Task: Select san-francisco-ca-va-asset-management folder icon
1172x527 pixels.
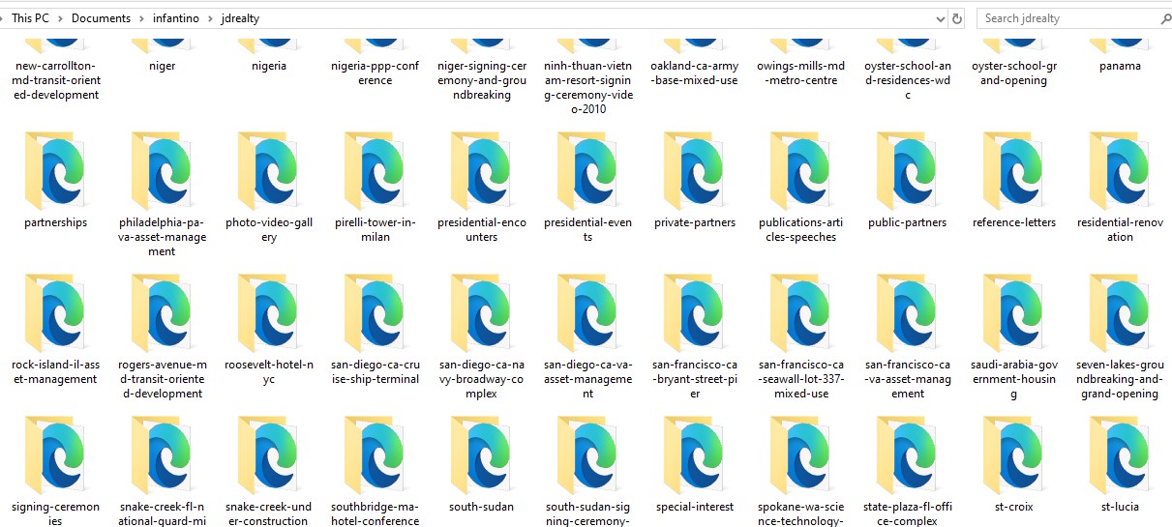Action: coord(907,313)
